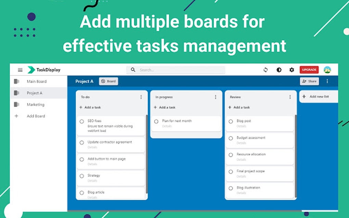Select the board icon next to Main Board
The width and height of the screenshot is (349, 218).
[x=16, y=81]
